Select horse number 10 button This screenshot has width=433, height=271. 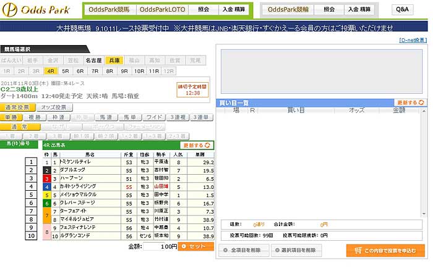[30, 235]
